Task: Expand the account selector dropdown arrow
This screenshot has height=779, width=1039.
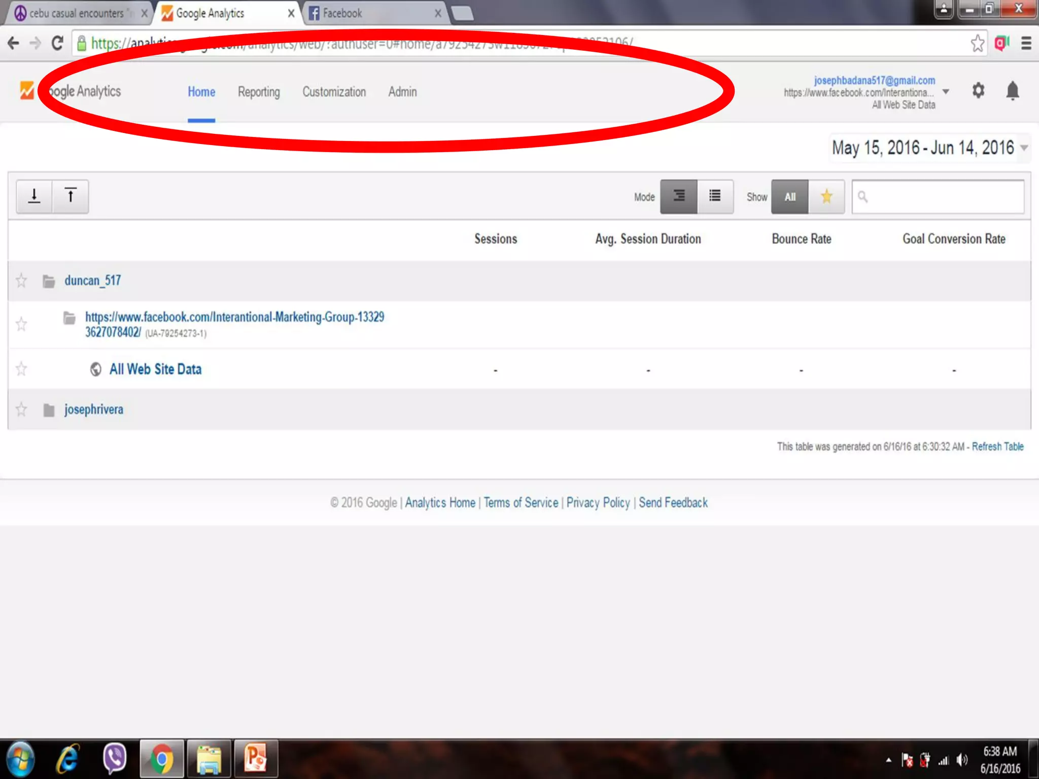Action: (946, 92)
